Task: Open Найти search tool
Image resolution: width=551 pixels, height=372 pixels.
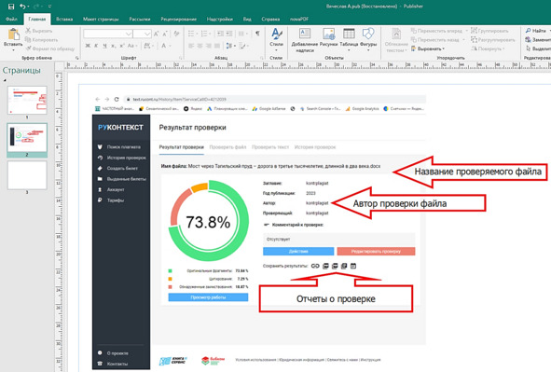Action: click(x=536, y=31)
